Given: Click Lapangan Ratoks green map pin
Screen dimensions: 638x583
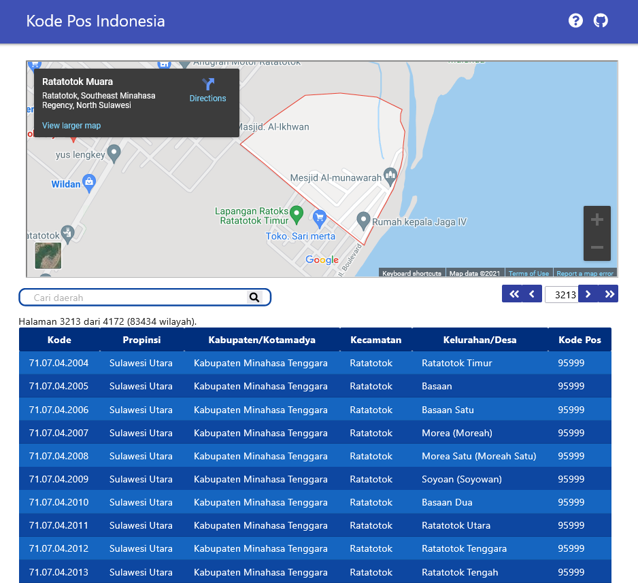Looking at the screenshot, I should pyautogui.click(x=297, y=215).
